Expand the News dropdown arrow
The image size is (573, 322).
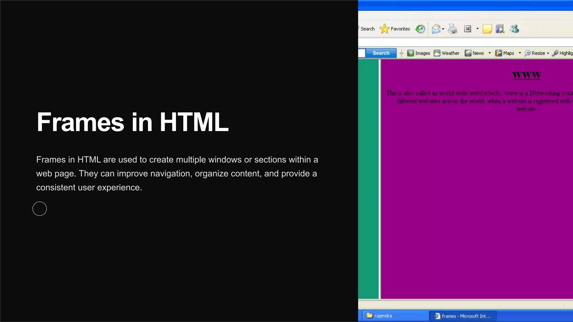tap(490, 53)
